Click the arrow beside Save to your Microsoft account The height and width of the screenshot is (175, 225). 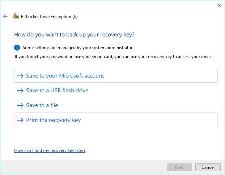(x=20, y=76)
